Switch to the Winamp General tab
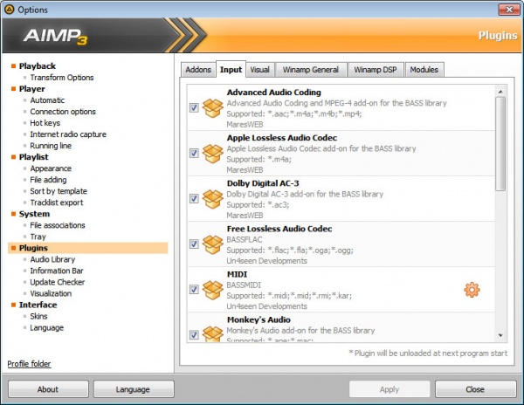Viewport: 524px width, 405px height. [311, 70]
